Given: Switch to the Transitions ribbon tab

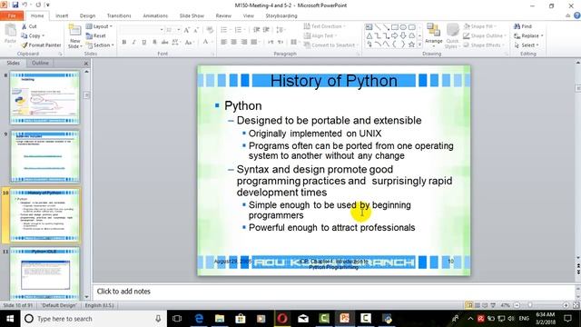Looking at the screenshot, I should 119,15.
